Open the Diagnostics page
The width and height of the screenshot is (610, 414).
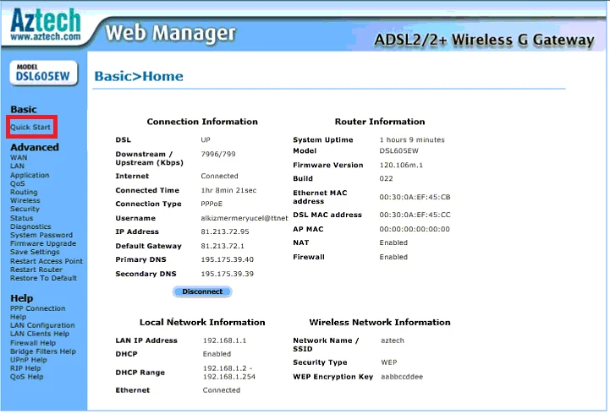pyautogui.click(x=30, y=226)
